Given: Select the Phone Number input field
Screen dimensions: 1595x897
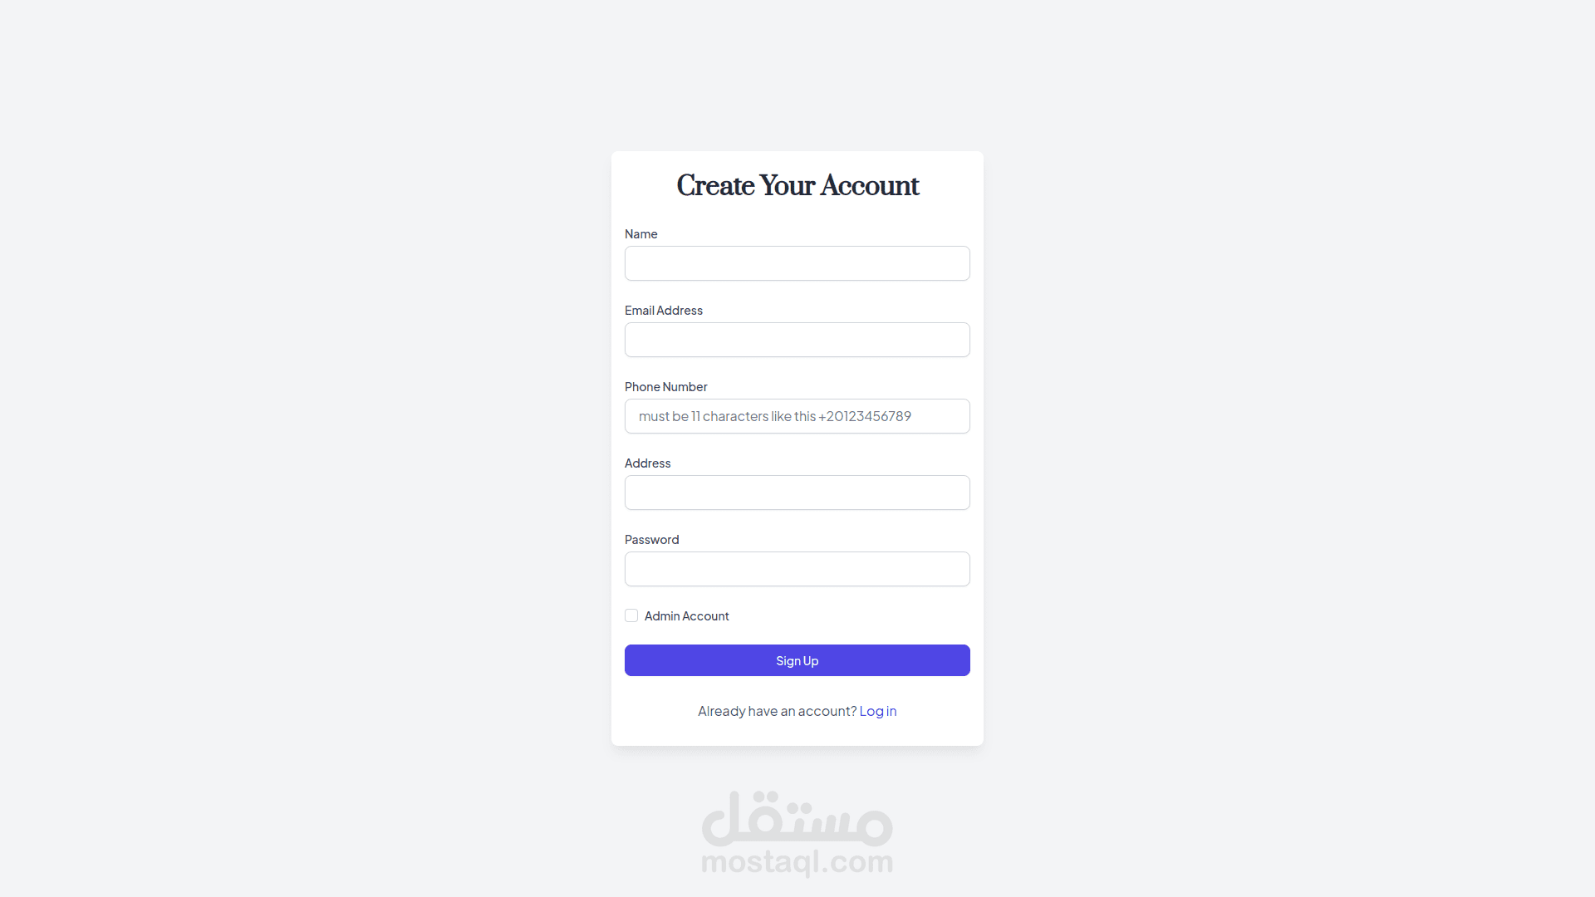Looking at the screenshot, I should pyautogui.click(x=797, y=416).
